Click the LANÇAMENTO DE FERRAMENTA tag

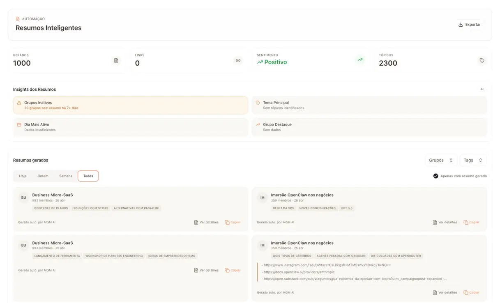(57, 256)
